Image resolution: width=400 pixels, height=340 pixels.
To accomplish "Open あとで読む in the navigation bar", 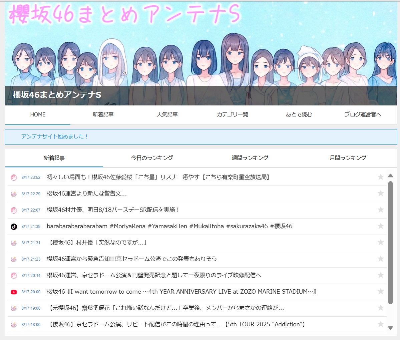I will (x=299, y=115).
